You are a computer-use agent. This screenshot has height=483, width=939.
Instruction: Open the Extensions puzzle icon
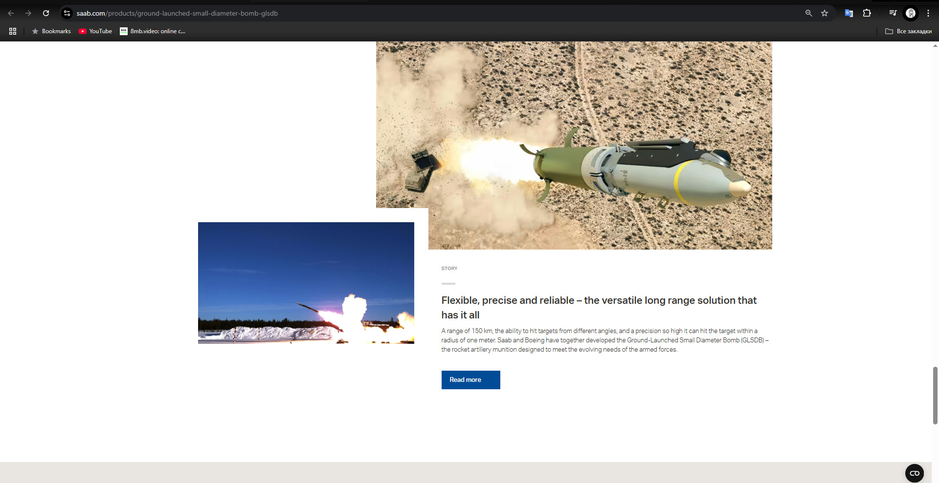pos(867,13)
